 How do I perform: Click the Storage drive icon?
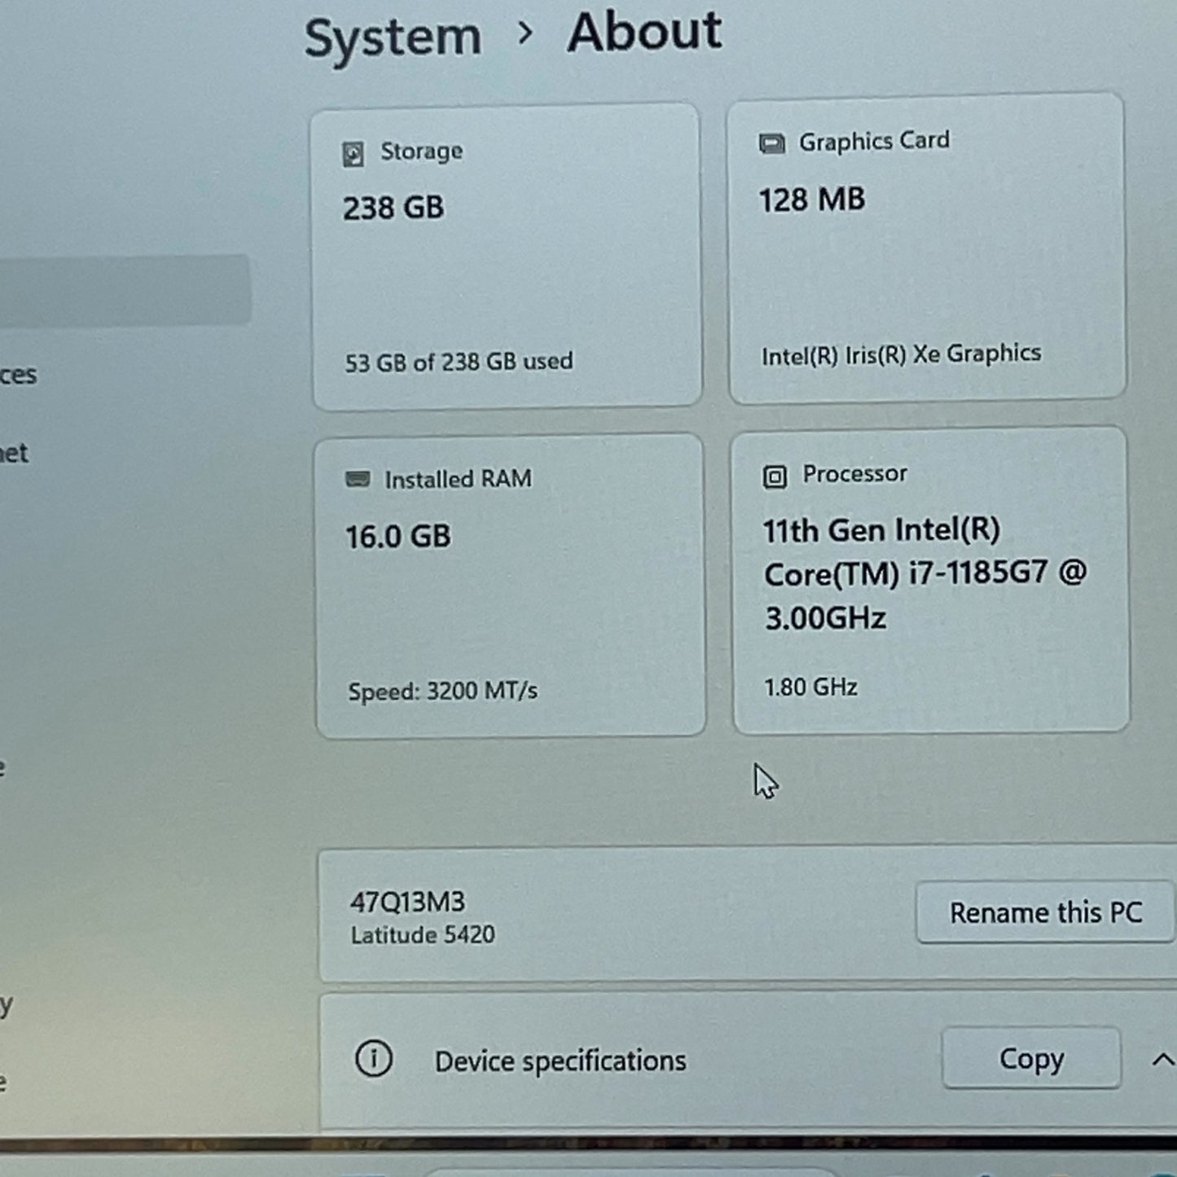(x=353, y=153)
